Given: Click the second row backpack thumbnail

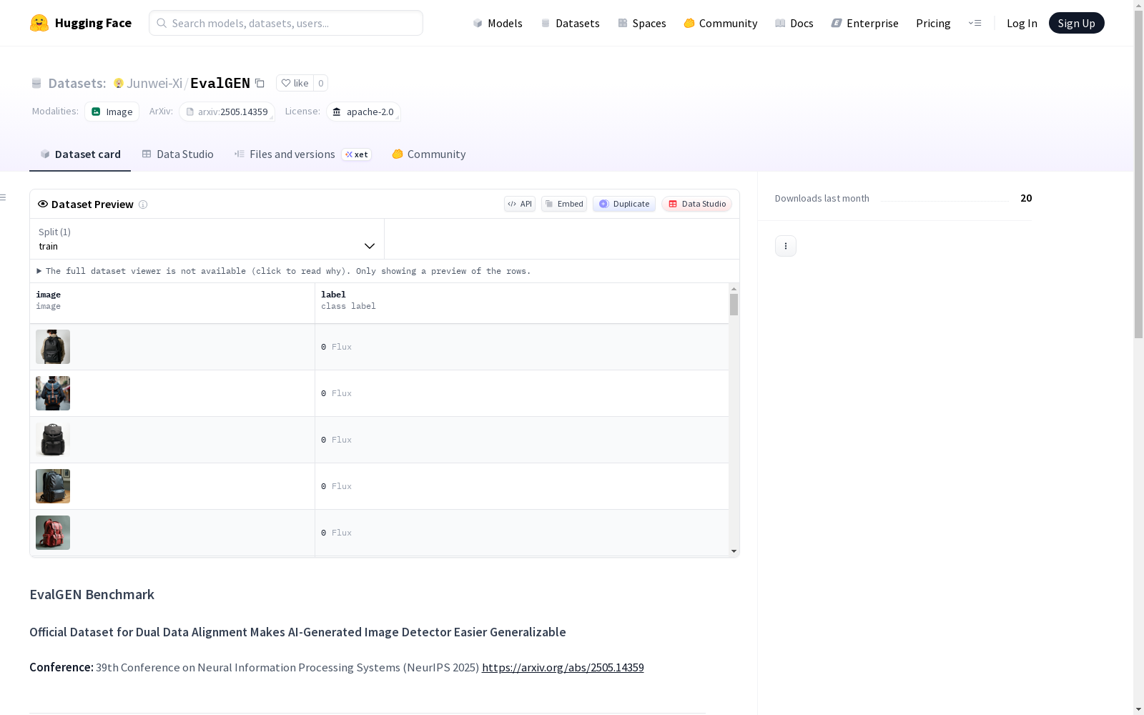Looking at the screenshot, I should [53, 393].
